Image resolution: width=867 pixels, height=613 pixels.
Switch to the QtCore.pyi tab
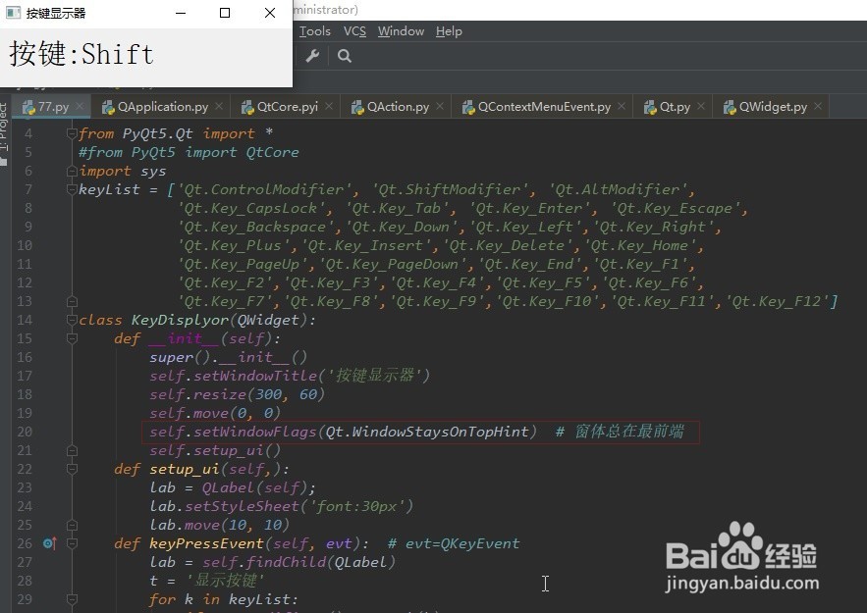(x=287, y=107)
